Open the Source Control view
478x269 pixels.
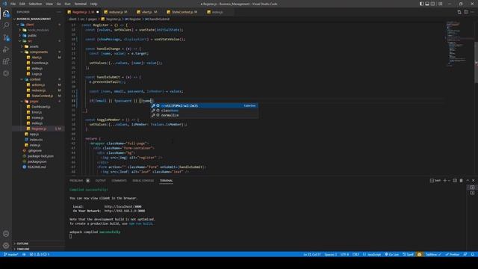click(x=6, y=37)
